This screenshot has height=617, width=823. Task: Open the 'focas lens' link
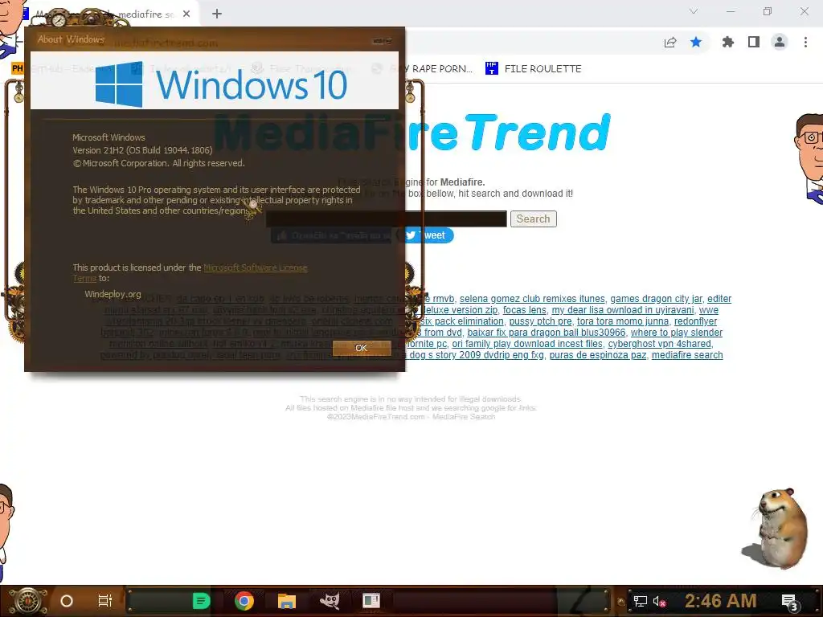[524, 310]
